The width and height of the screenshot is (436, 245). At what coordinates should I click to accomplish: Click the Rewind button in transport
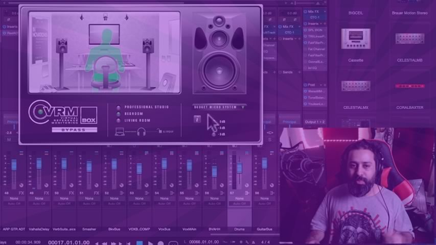[x=105, y=243]
